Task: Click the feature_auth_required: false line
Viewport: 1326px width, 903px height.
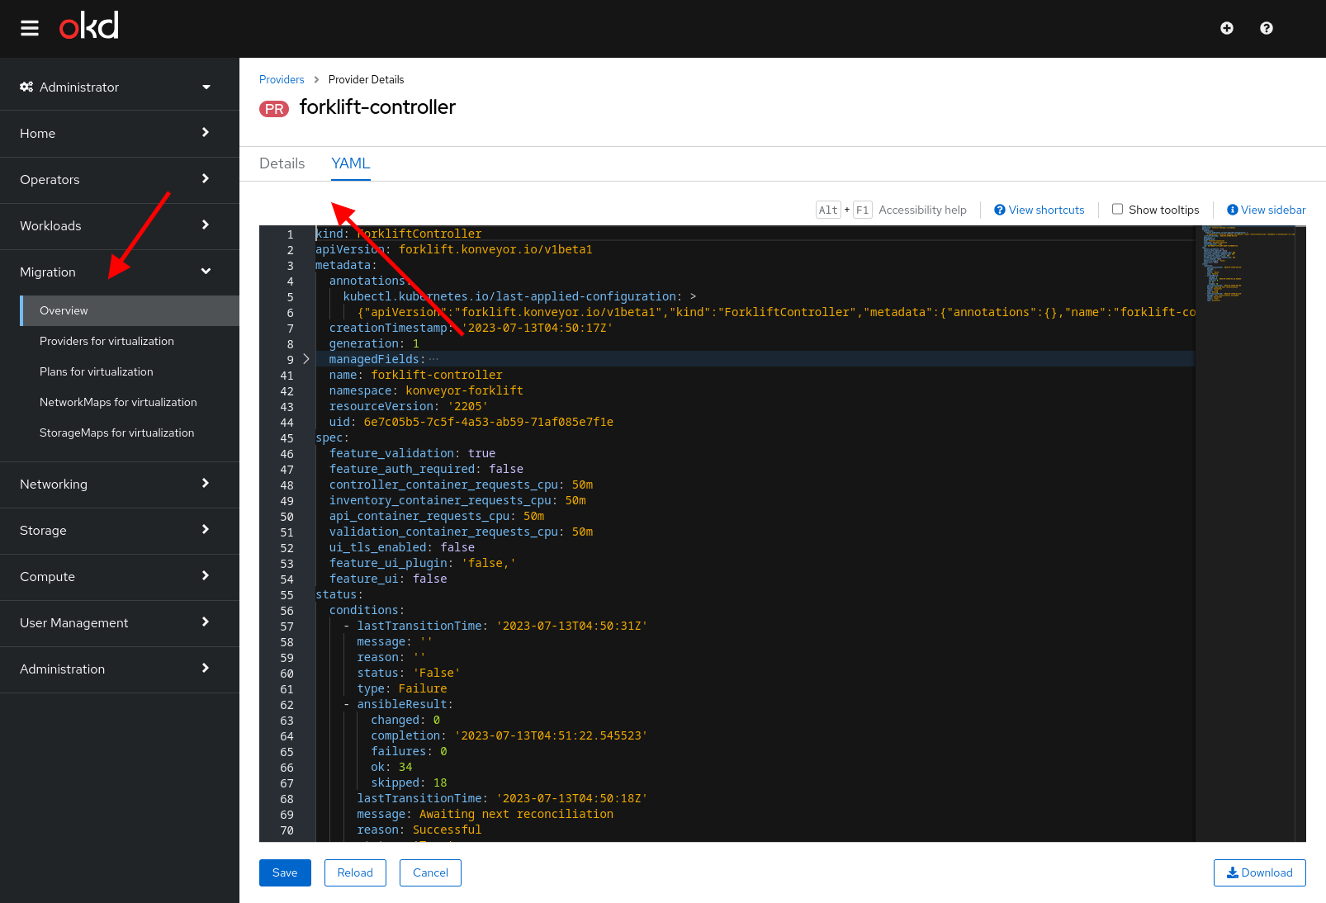Action: [426, 469]
